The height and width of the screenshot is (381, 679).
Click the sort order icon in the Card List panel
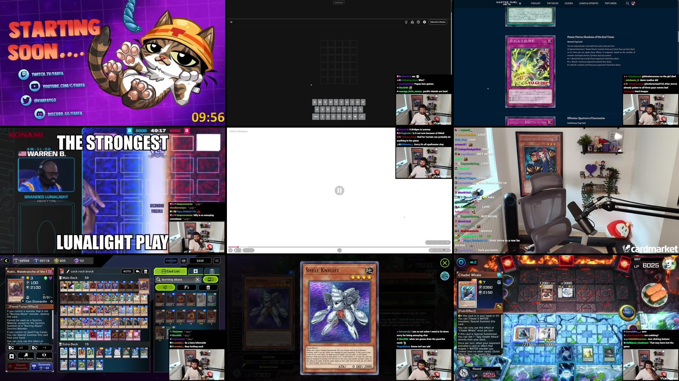(x=187, y=287)
